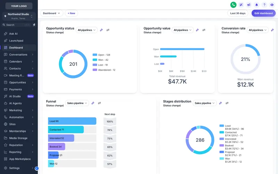
Task: Expand the Settings menu chevron
Action: coord(33,168)
